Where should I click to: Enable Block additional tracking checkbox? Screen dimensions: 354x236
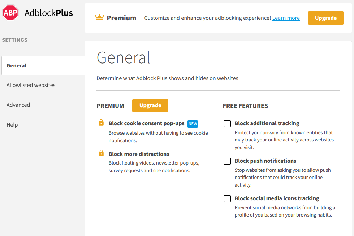click(227, 124)
